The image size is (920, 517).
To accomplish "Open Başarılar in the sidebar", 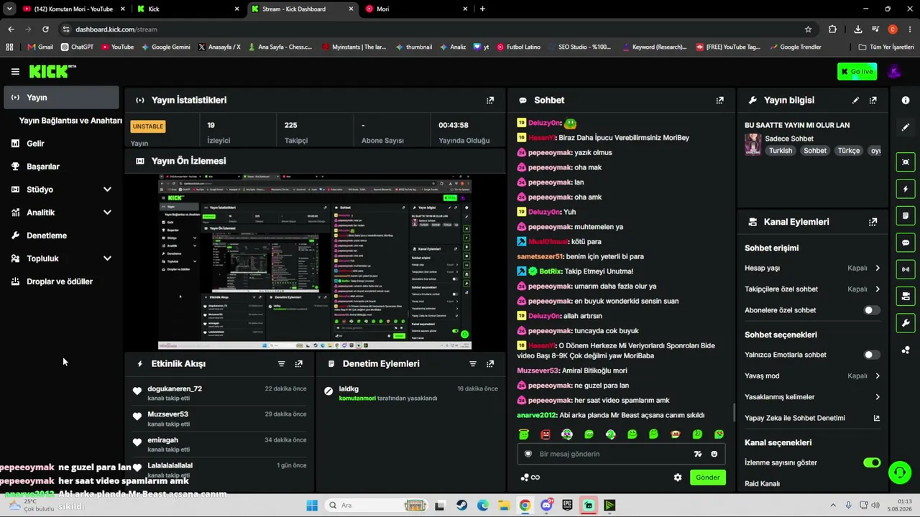I will pyautogui.click(x=61, y=167).
